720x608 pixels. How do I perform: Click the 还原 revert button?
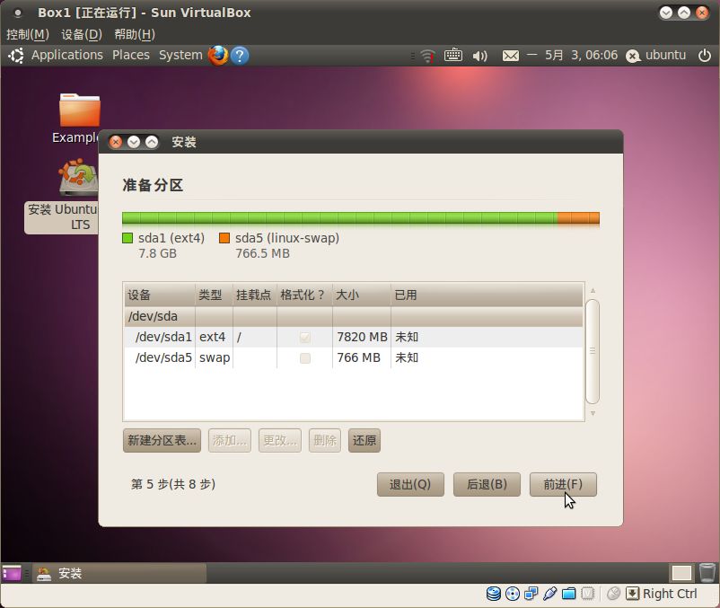click(364, 440)
